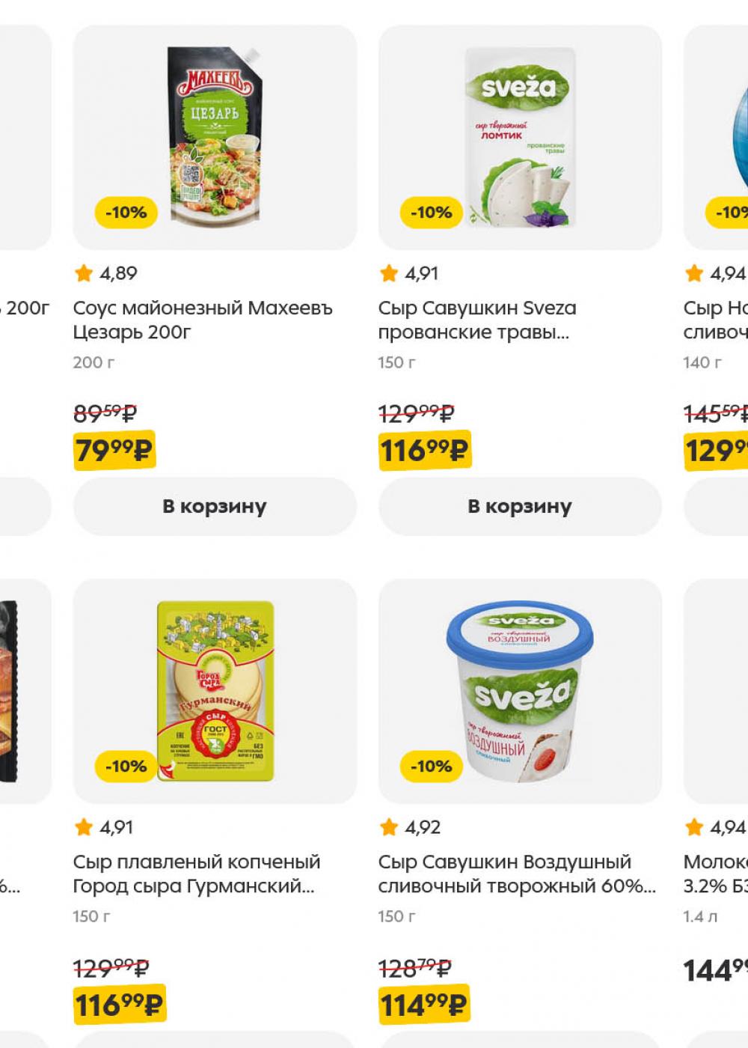Click the -10% badge on Махеевъ Цезарь sauce
Screen dimensions: 748x1048
pos(126,213)
